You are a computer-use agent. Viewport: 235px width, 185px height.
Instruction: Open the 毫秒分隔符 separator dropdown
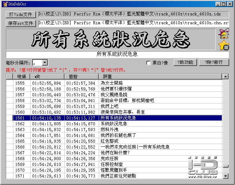click(45, 62)
